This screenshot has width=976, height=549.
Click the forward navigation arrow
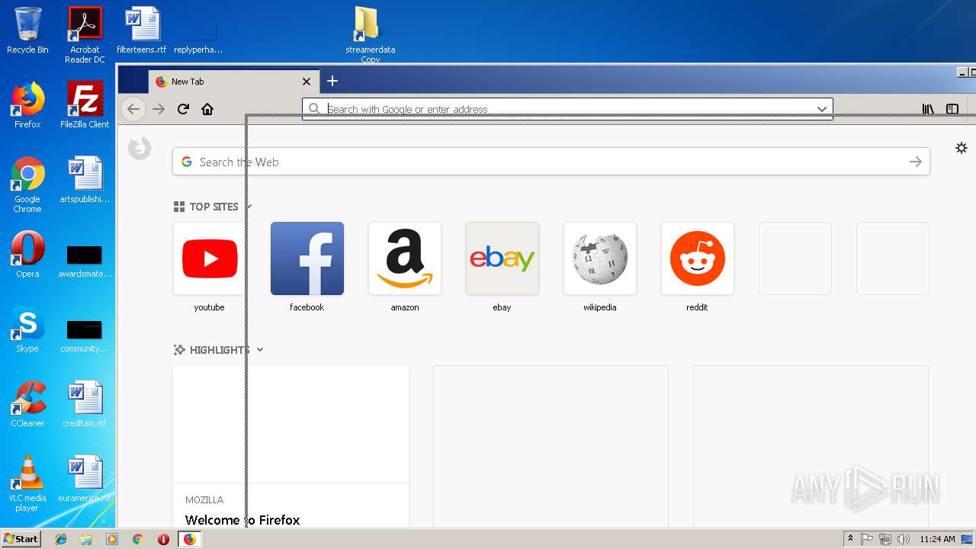pyautogui.click(x=159, y=109)
